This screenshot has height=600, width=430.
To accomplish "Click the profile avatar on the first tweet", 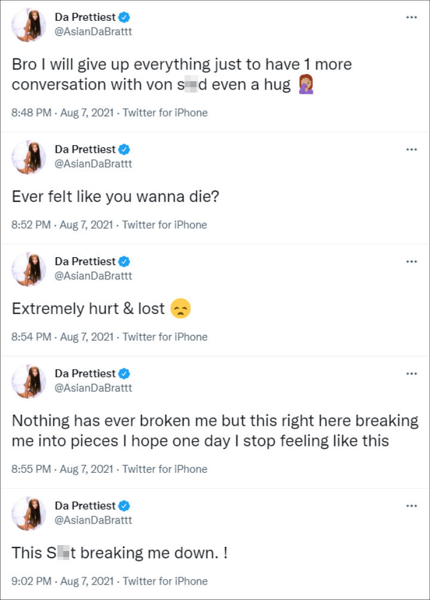I will (29, 25).
